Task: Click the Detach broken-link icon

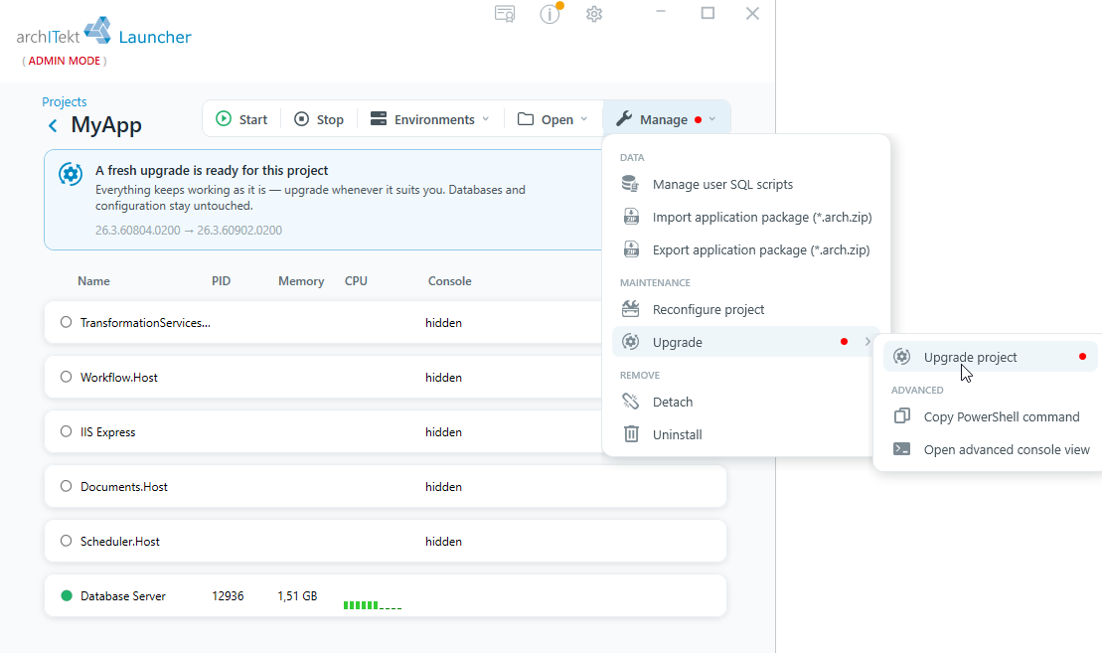Action: pos(630,402)
